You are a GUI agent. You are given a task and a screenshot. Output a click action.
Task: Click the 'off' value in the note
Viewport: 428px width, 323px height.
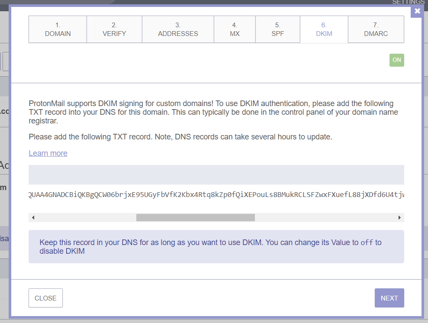click(367, 242)
